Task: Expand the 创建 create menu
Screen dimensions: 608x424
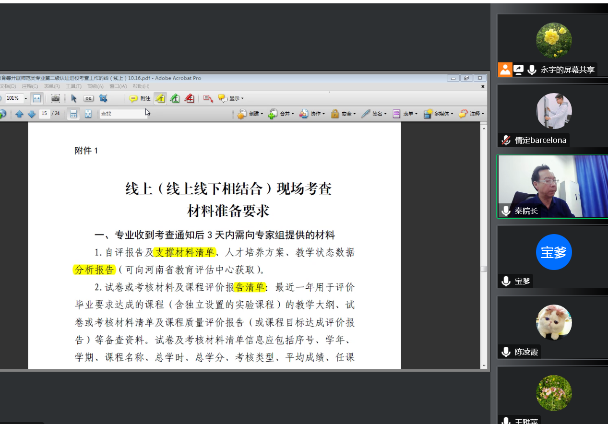Action: tap(250, 114)
